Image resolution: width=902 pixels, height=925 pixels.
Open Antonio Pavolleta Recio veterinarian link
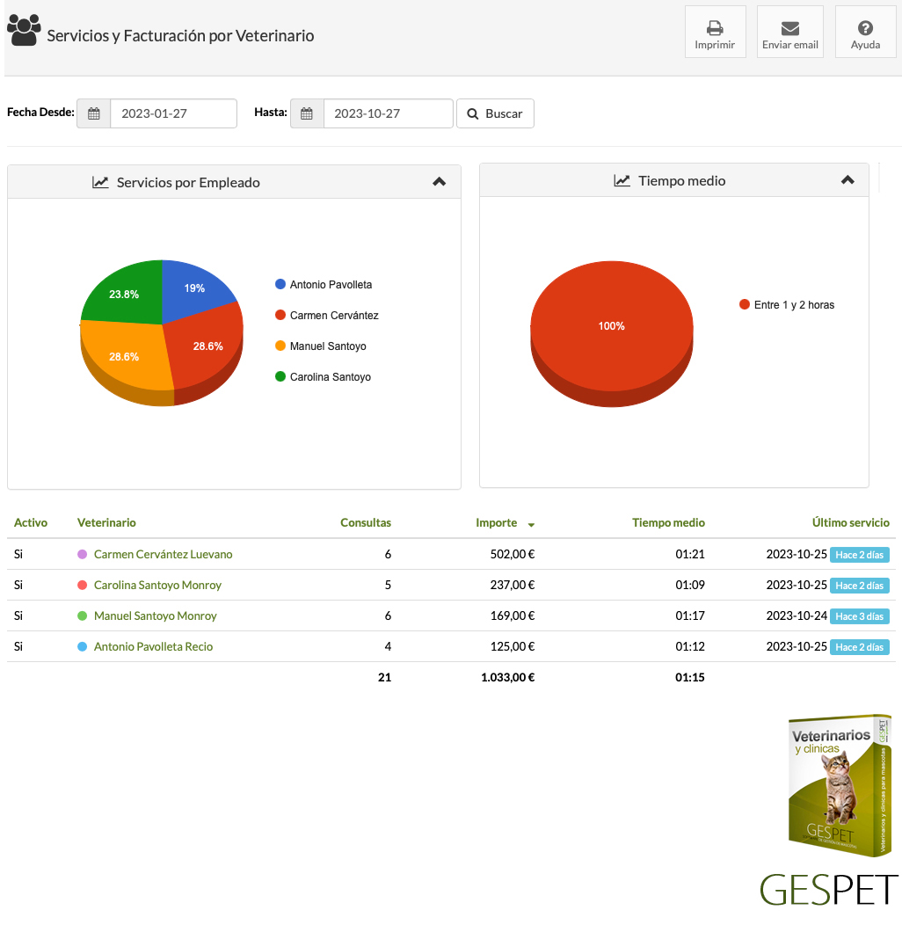[x=153, y=647]
